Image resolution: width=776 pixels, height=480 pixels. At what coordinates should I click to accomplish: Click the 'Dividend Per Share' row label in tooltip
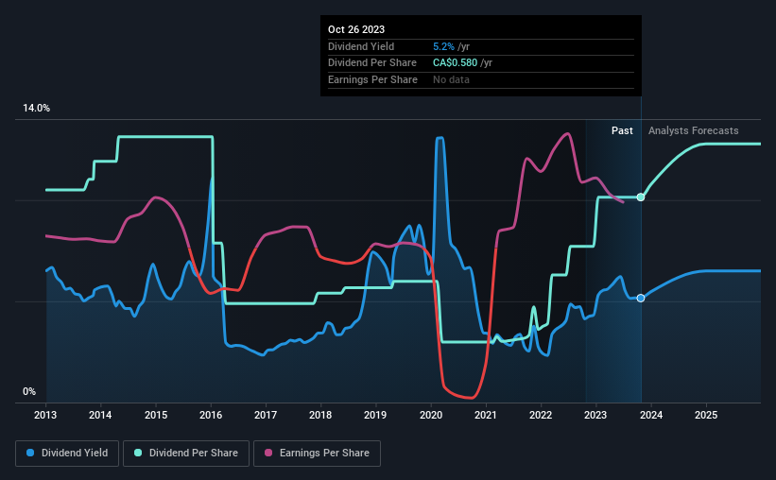click(372, 63)
